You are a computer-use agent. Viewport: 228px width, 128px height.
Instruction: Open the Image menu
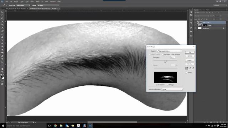16,2
